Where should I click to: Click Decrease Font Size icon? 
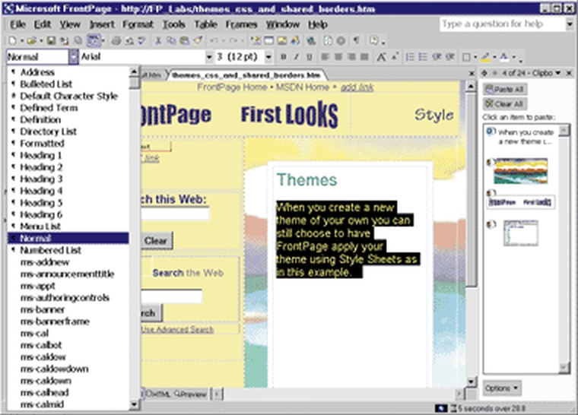(x=395, y=57)
